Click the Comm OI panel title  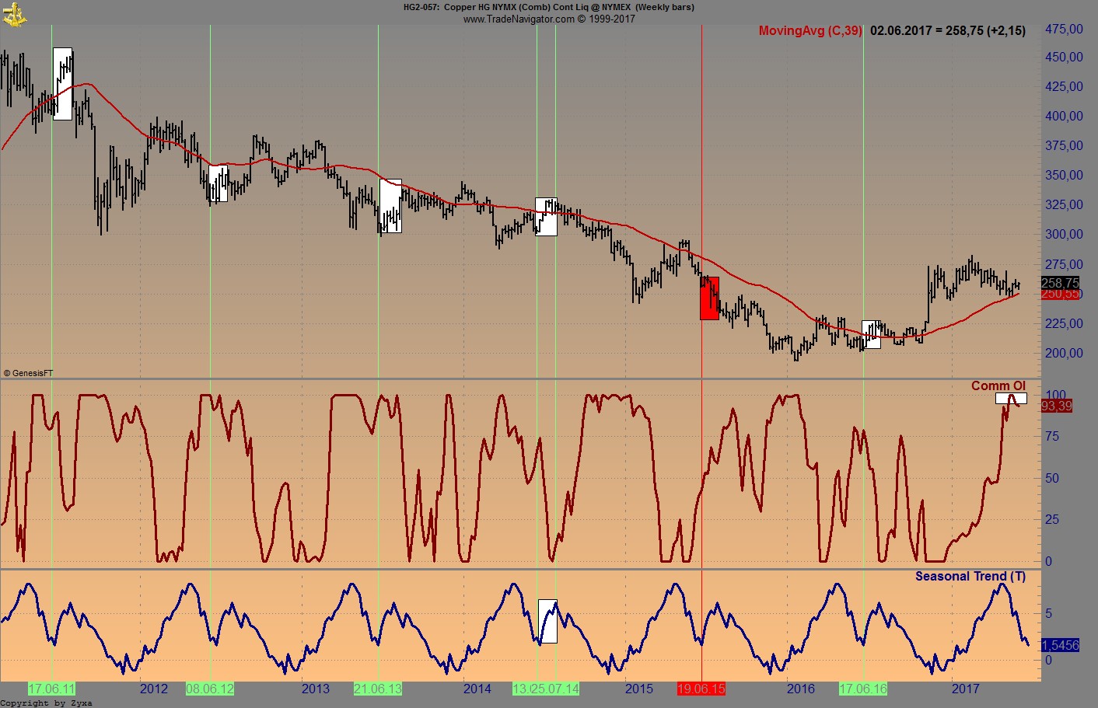point(998,385)
